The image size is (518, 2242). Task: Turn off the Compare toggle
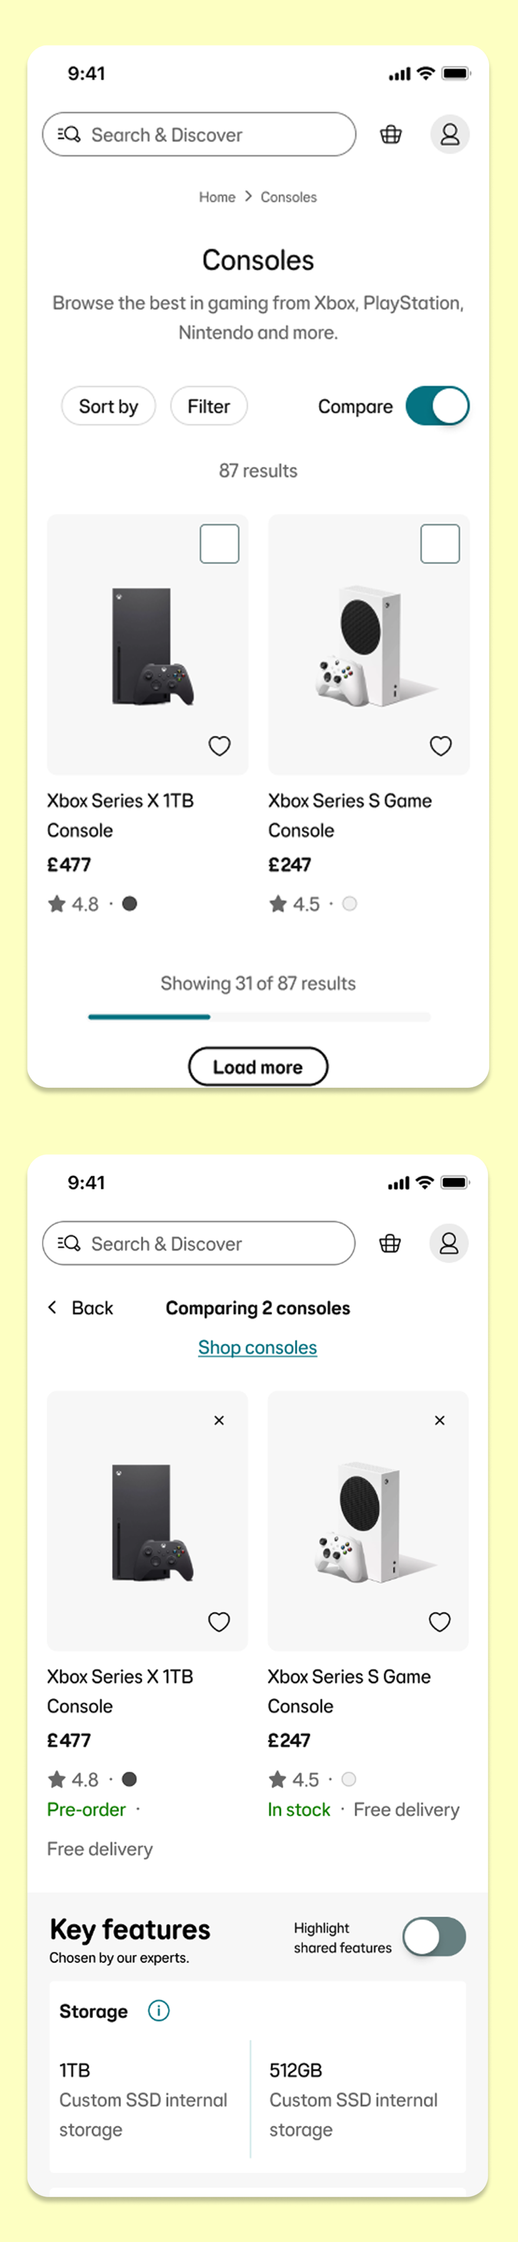click(x=437, y=406)
